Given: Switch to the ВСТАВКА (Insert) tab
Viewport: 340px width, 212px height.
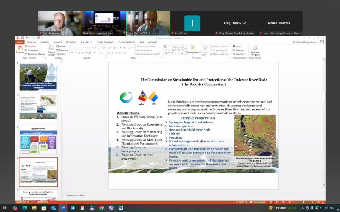Looking at the screenshot, I should click(x=45, y=42).
